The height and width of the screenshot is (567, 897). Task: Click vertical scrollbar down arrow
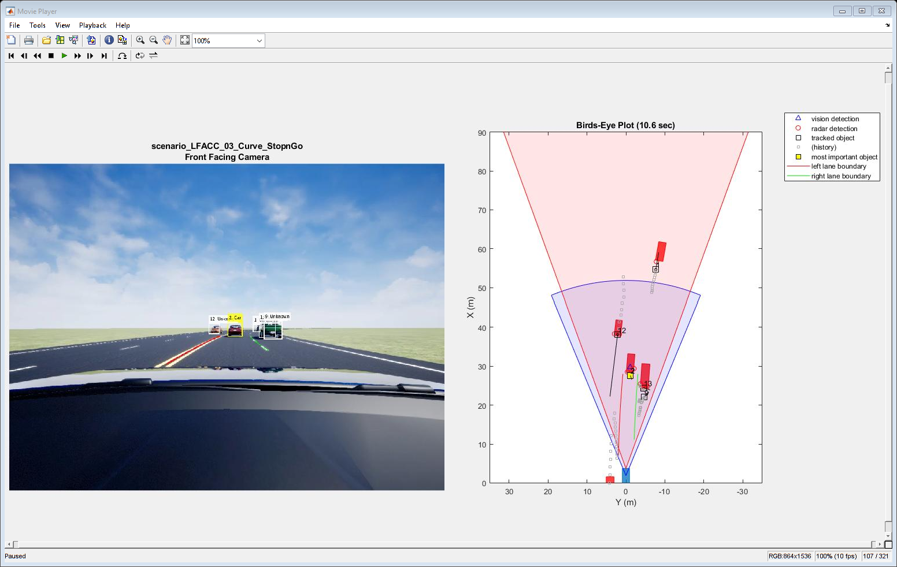[888, 536]
